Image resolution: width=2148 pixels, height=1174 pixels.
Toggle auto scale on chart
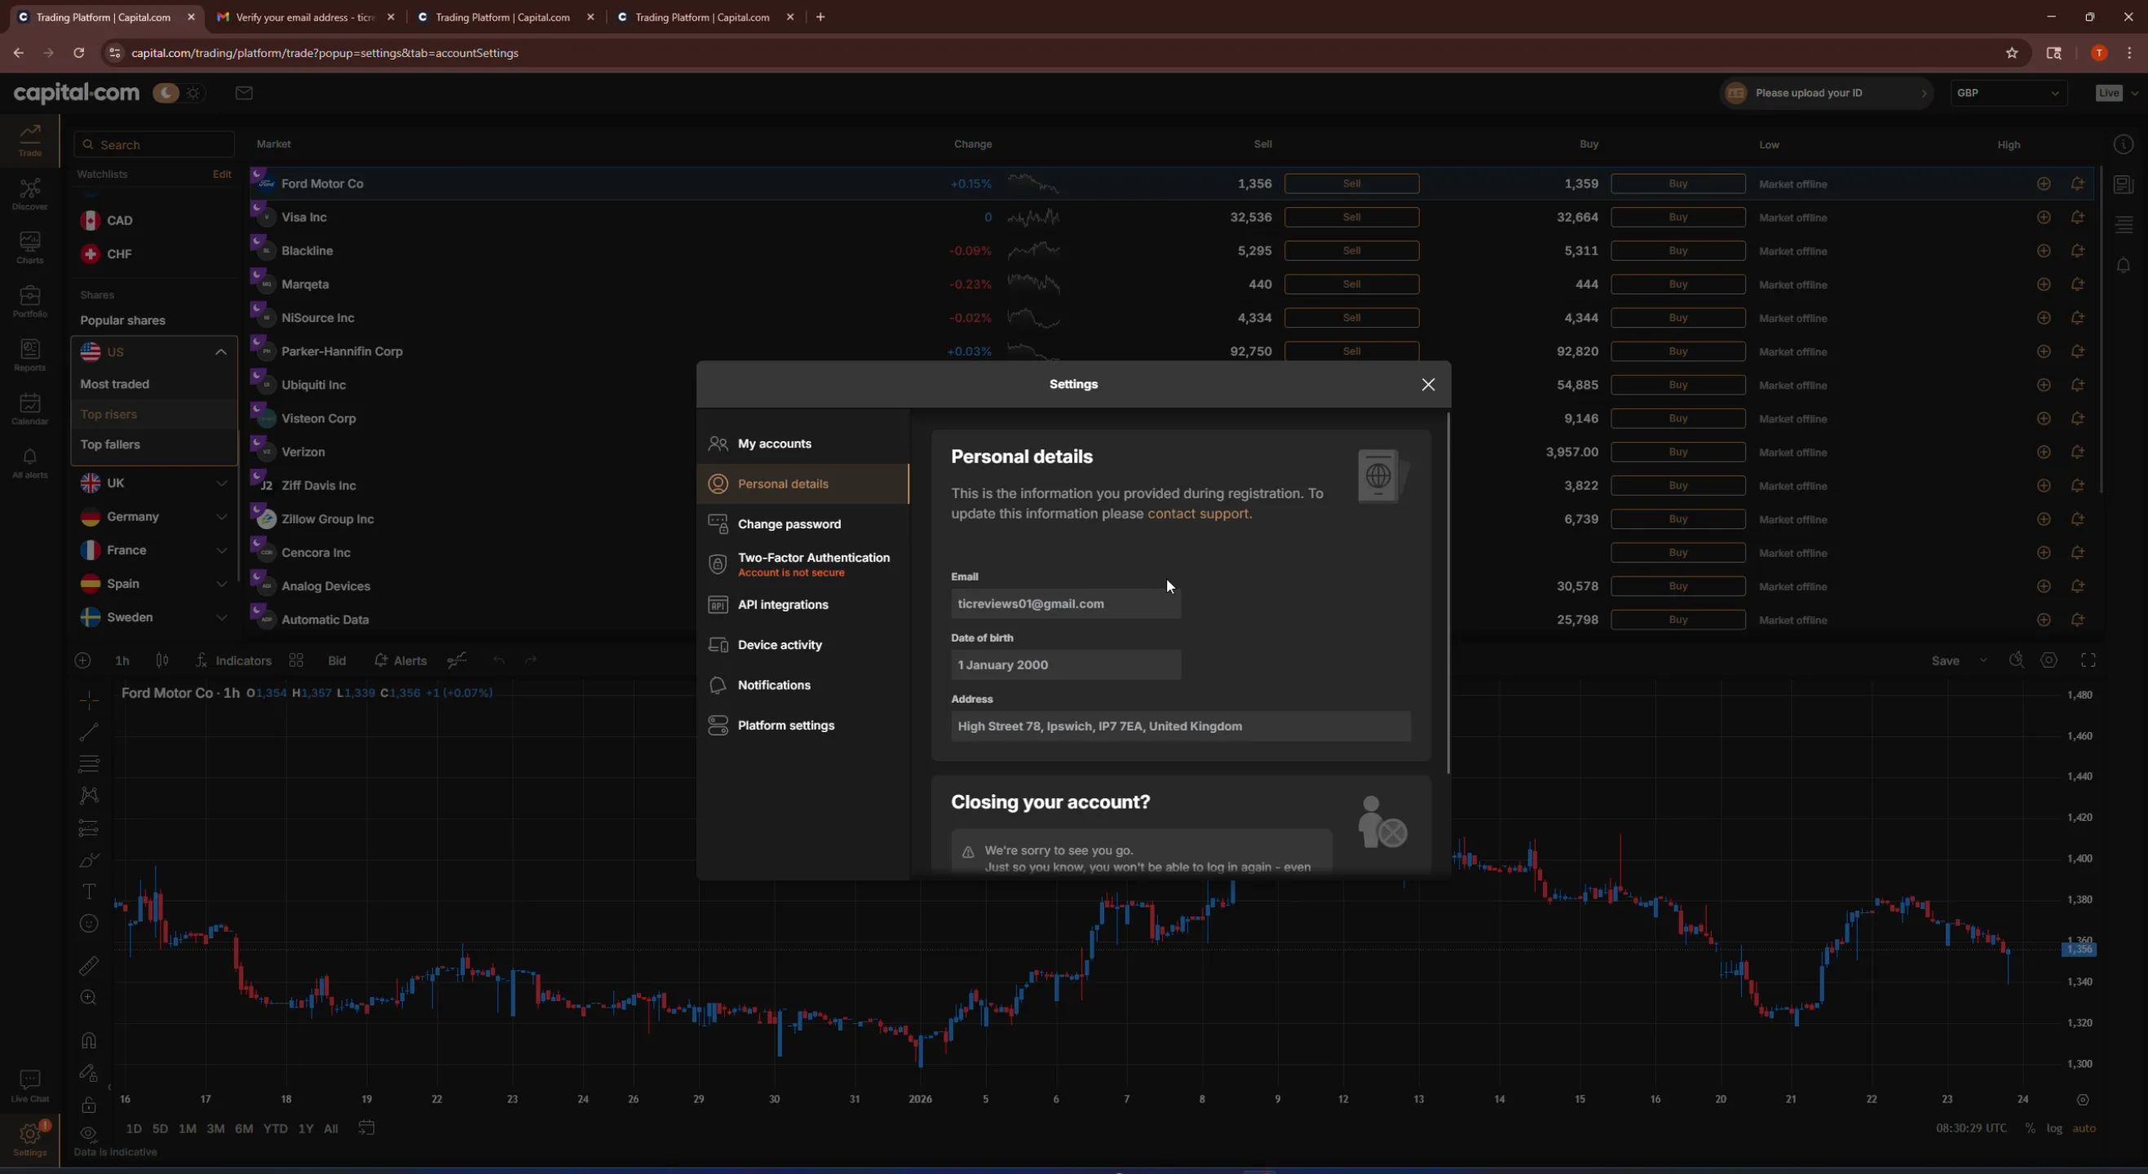pos(2084,1128)
